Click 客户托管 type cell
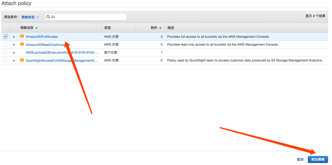Screen dimensions: 332x165 pyautogui.click(x=110, y=52)
